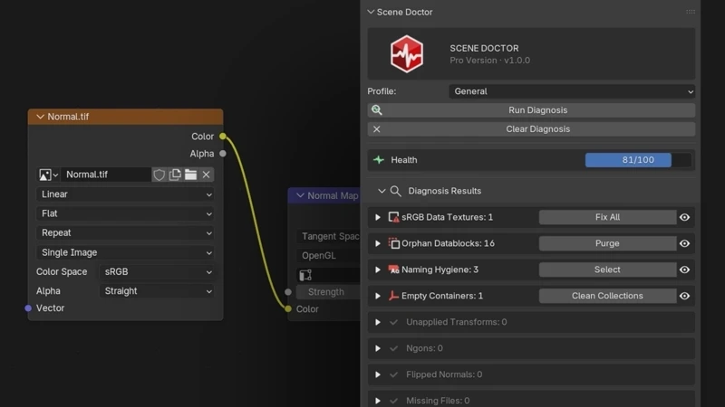Click the sRGB Data Textures warning icon
Screen dimensions: 725x407
pyautogui.click(x=393, y=217)
